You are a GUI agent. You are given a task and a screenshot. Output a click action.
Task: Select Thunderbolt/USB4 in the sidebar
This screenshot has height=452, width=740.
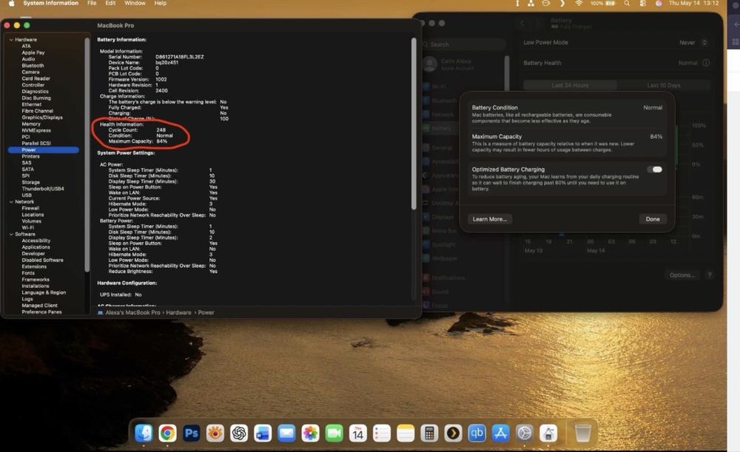pos(42,189)
